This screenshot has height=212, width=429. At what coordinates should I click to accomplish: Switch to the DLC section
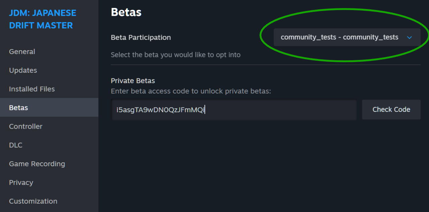coord(16,145)
